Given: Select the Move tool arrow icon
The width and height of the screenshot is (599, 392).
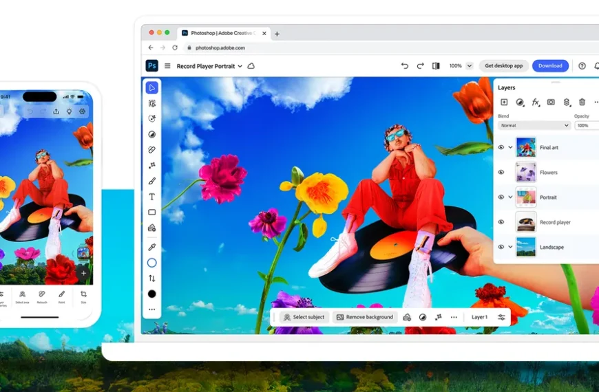Looking at the screenshot, I should [151, 88].
